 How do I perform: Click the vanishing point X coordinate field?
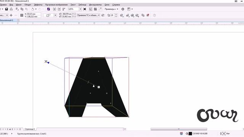[x=67, y=14]
